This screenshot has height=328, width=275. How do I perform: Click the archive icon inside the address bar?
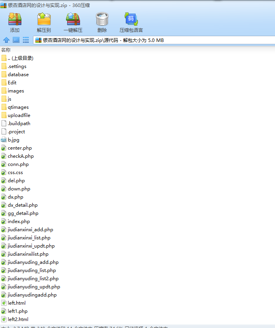pos(38,40)
